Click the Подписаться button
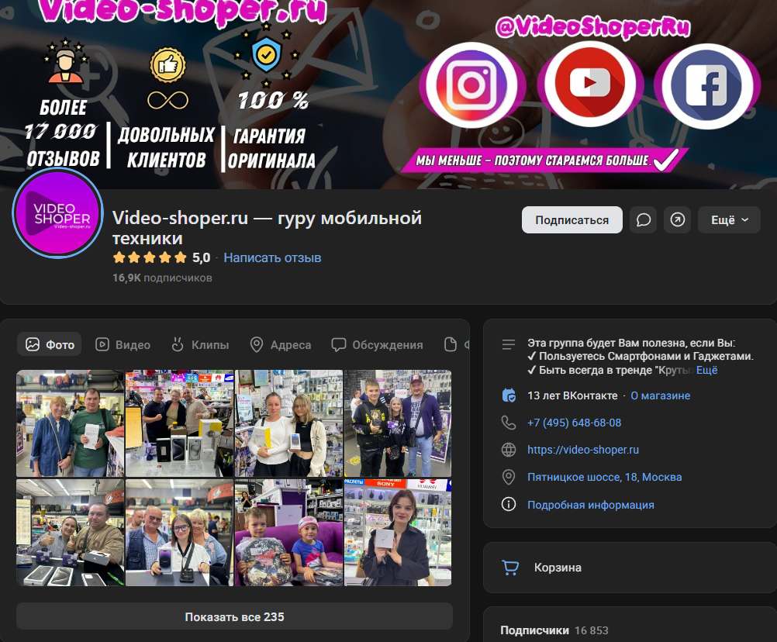This screenshot has width=777, height=642. pyautogui.click(x=572, y=219)
